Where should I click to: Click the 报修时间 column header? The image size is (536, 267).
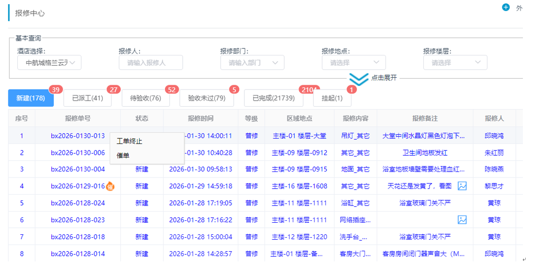[x=200, y=118]
